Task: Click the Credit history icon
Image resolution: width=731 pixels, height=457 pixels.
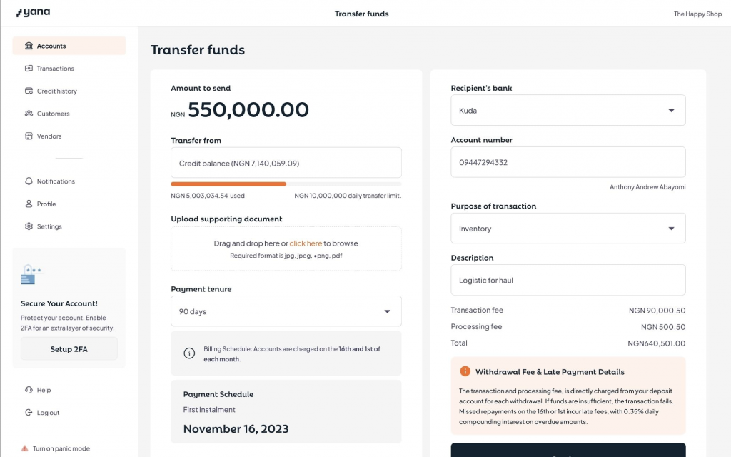Action: pyautogui.click(x=29, y=91)
